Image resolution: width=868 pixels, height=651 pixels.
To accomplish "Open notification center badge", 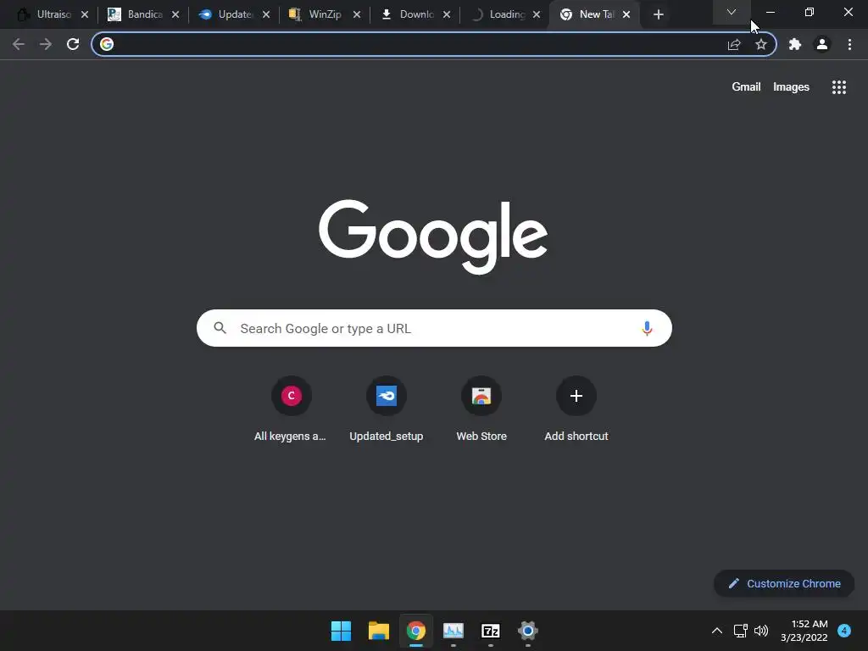I will point(844,631).
